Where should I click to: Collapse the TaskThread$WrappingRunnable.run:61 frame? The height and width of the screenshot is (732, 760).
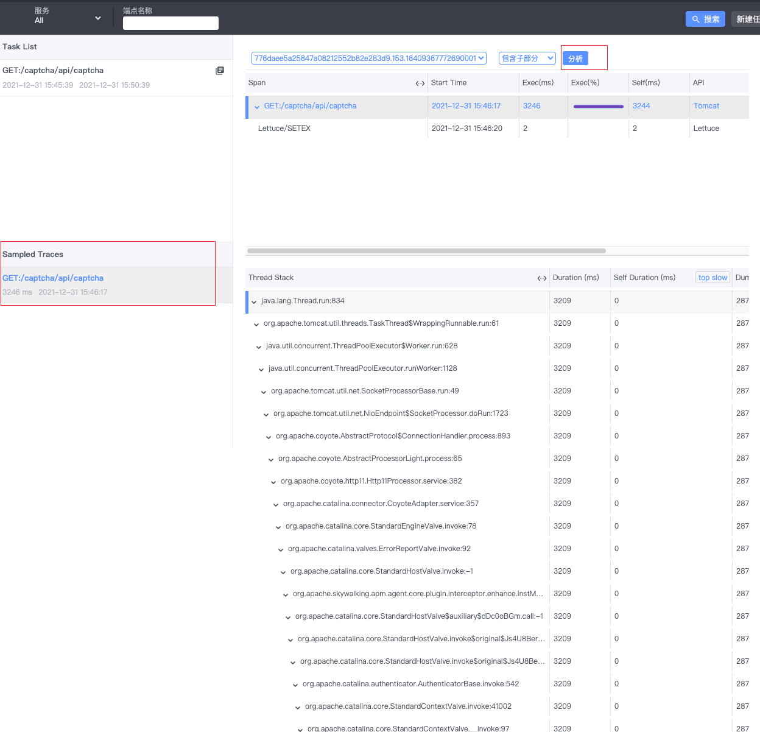[256, 324]
